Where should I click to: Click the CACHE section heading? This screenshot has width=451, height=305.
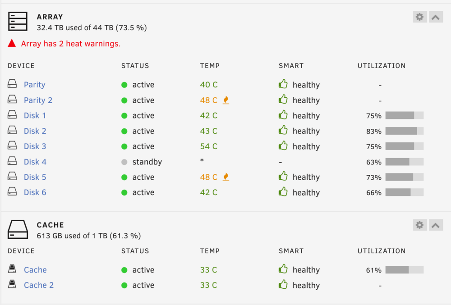[x=51, y=225]
